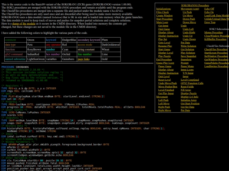Open the Save Snapshot link
Screen dimensions: 229x171
coord(188,56)
